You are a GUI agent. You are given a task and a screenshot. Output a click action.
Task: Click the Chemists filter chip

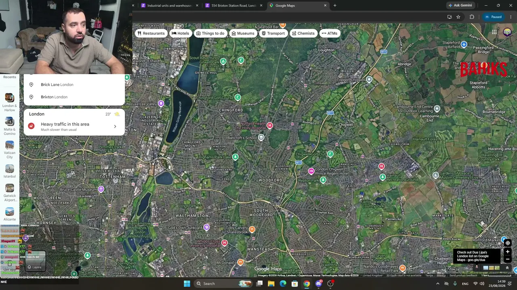click(303, 33)
